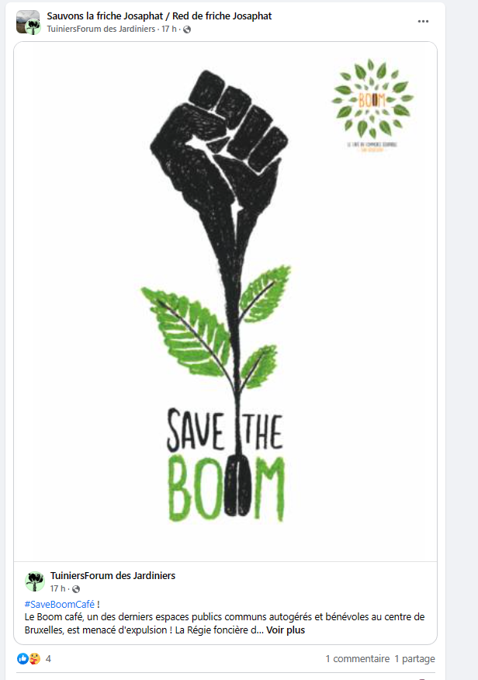Show the reactions count of 4
This screenshot has height=680, width=478.
click(x=49, y=659)
